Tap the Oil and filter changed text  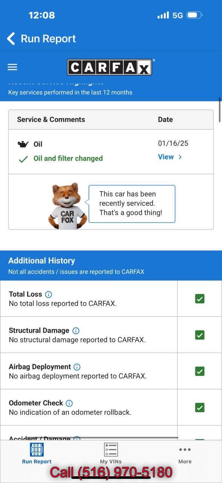[68, 158]
